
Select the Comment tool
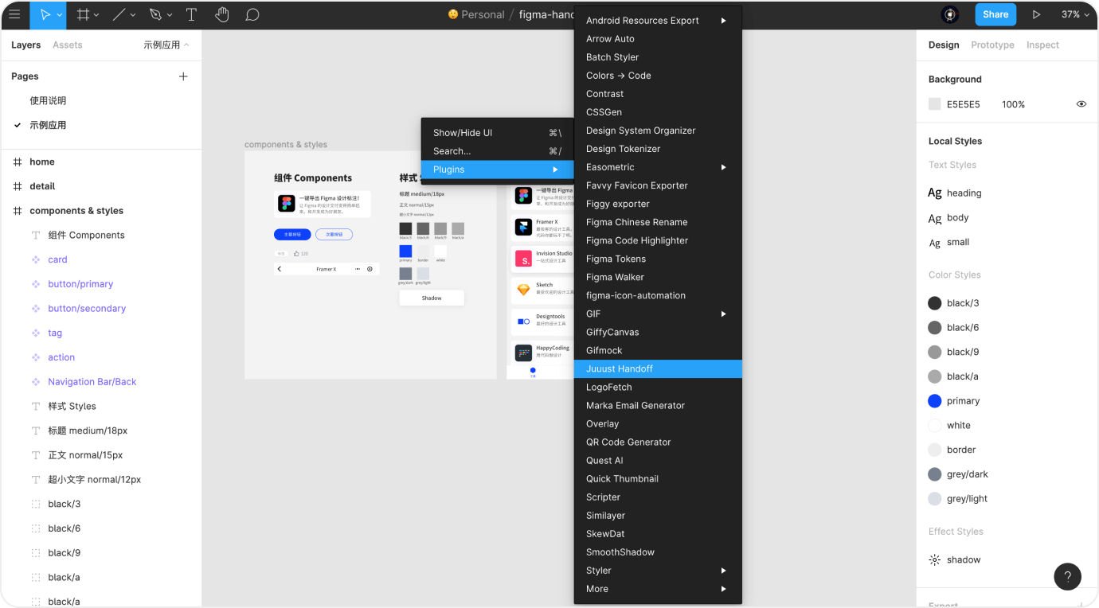[252, 14]
